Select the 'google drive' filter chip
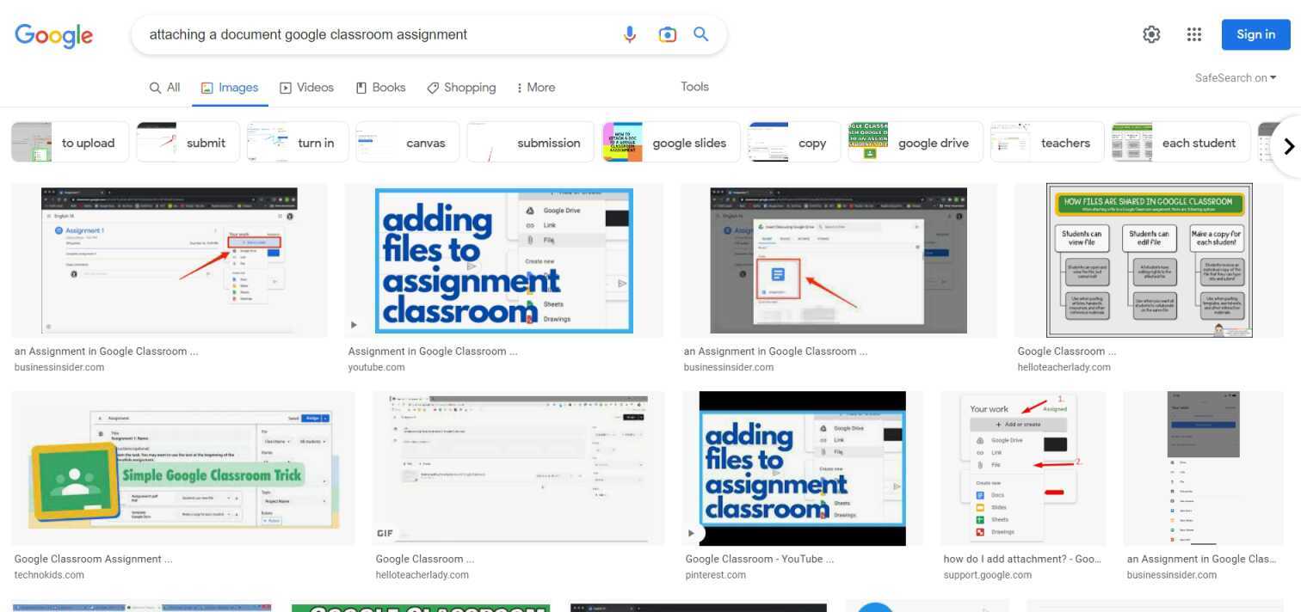The height and width of the screenshot is (612, 1301). click(915, 143)
